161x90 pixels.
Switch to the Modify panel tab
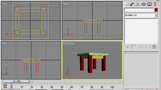click(132, 4)
